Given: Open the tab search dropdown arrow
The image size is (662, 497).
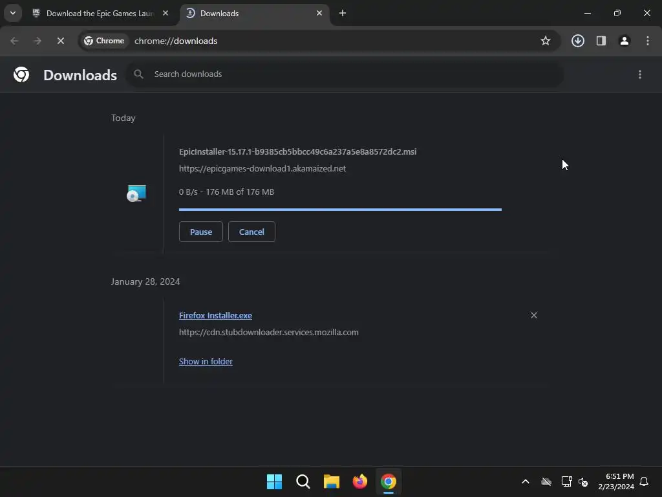Looking at the screenshot, I should [x=13, y=13].
